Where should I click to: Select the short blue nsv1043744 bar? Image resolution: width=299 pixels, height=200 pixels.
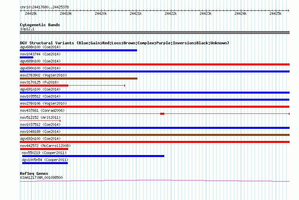pos(27,57)
